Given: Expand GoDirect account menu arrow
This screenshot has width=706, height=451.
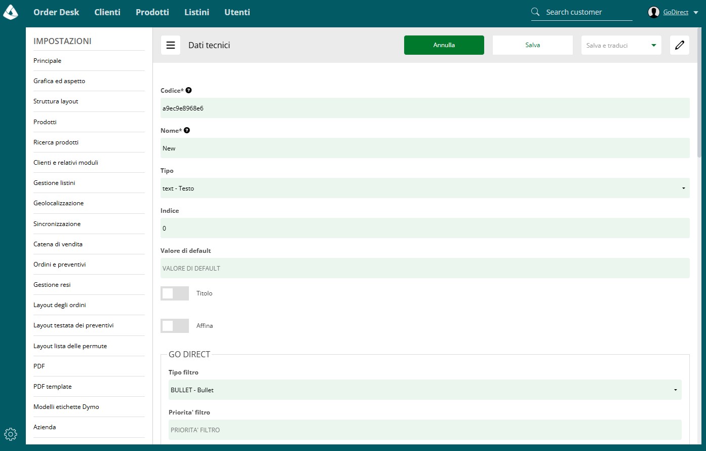Looking at the screenshot, I should click(696, 13).
